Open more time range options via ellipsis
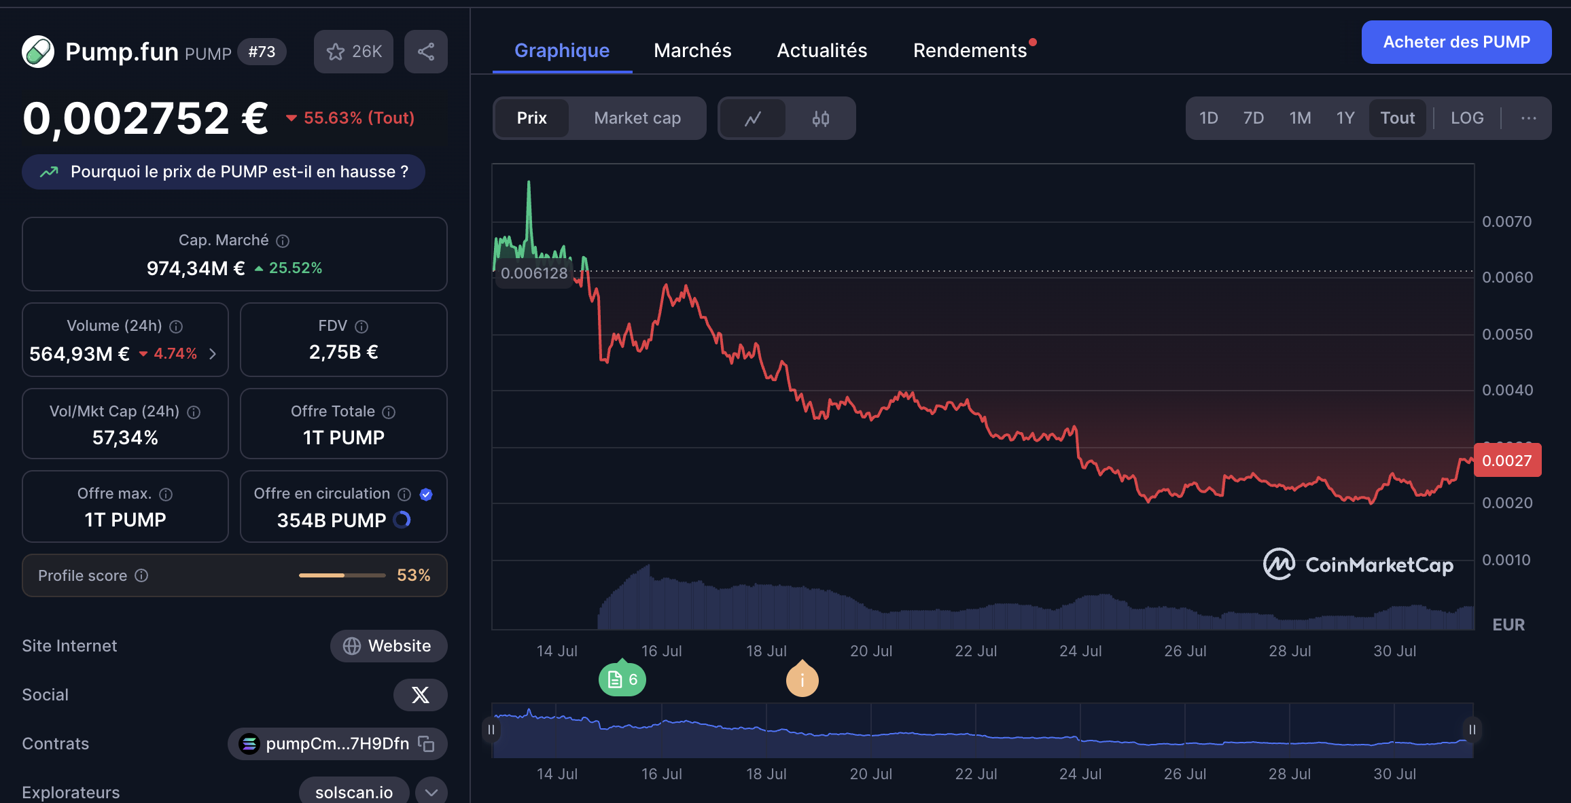Viewport: 1571px width, 803px height. [x=1528, y=118]
